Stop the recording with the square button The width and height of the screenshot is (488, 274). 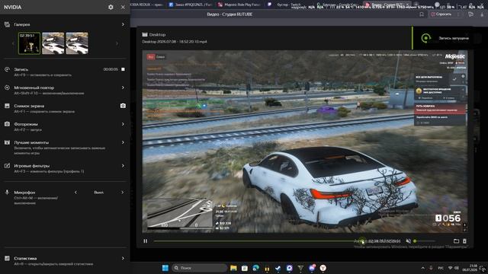(123, 69)
